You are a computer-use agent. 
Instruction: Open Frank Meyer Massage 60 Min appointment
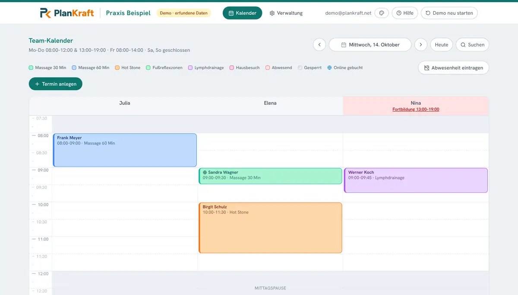pos(125,150)
